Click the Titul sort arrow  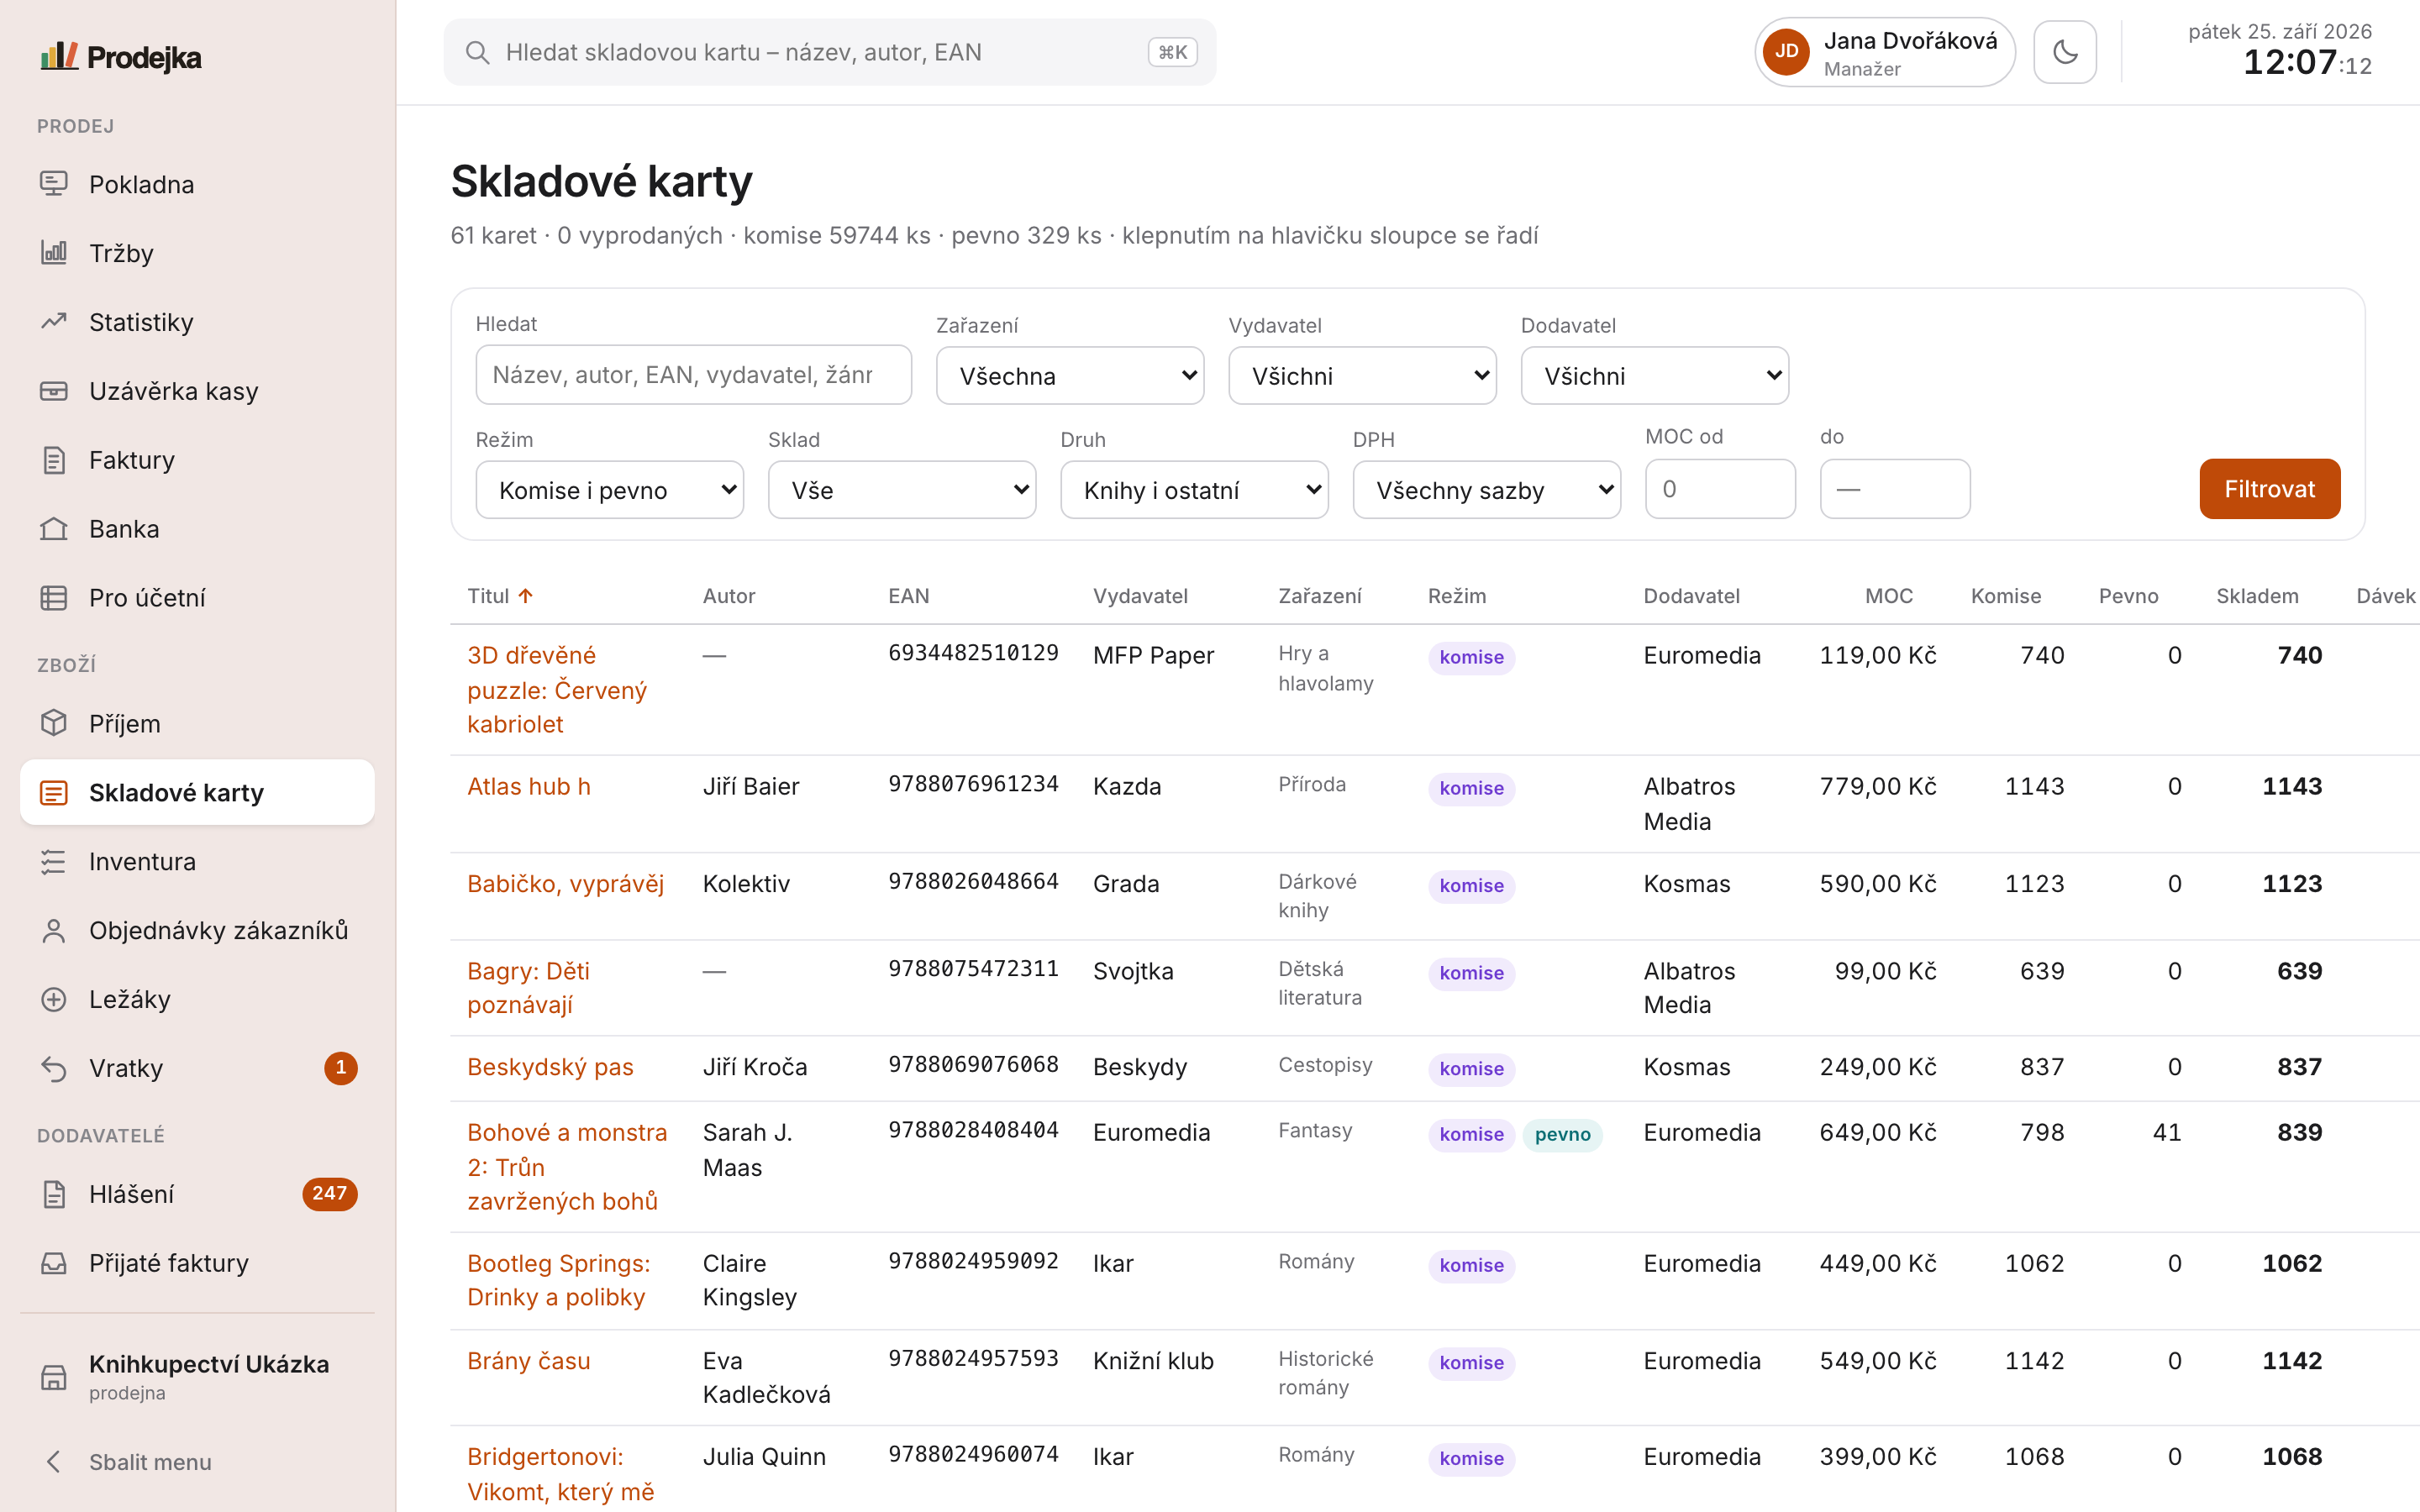click(x=526, y=596)
